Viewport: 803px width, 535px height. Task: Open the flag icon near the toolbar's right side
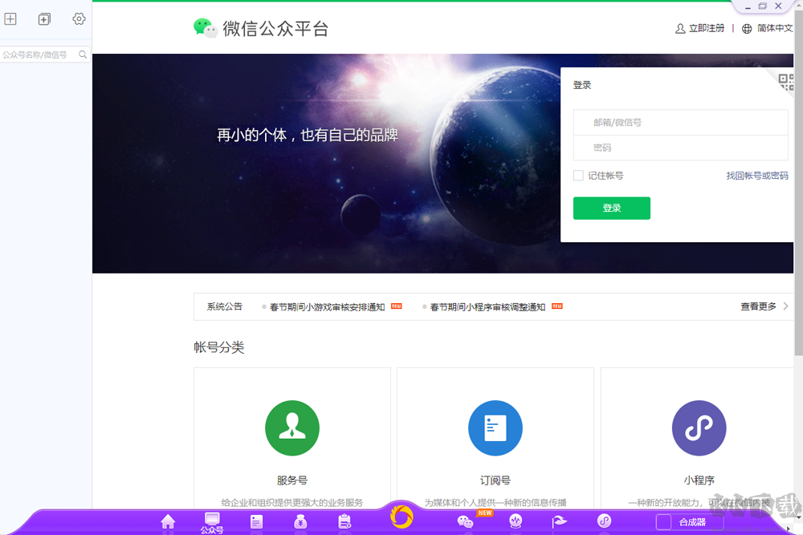click(560, 521)
